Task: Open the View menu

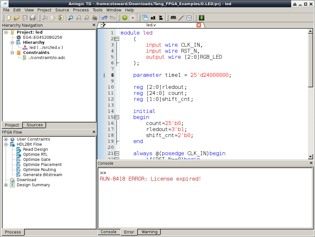Action: click(29, 10)
